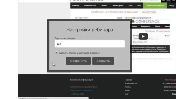Uncheck Сделать список участников видимым checkbox

(56, 53)
